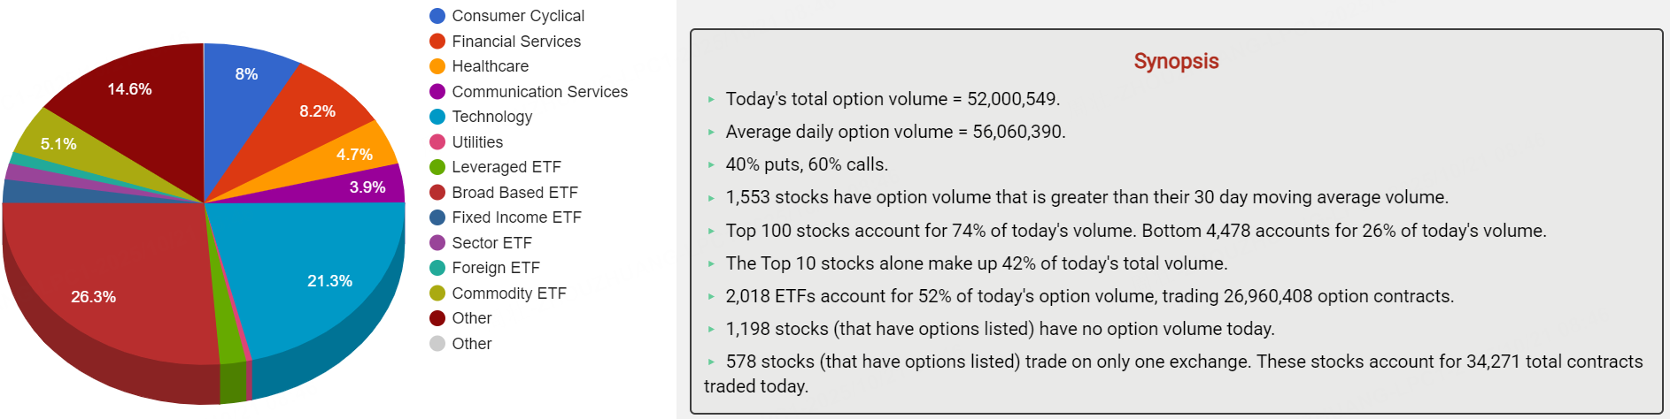
Task: Toggle the Technology legend entry
Action: (x=491, y=117)
